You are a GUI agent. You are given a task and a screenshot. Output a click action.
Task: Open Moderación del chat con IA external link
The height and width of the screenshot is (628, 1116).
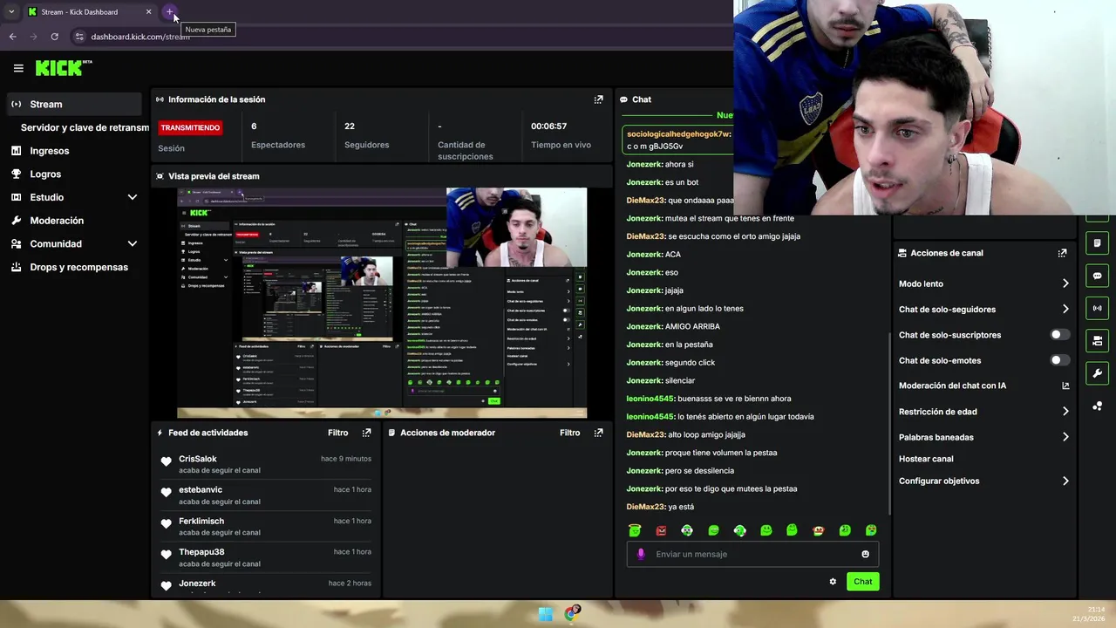click(1065, 386)
